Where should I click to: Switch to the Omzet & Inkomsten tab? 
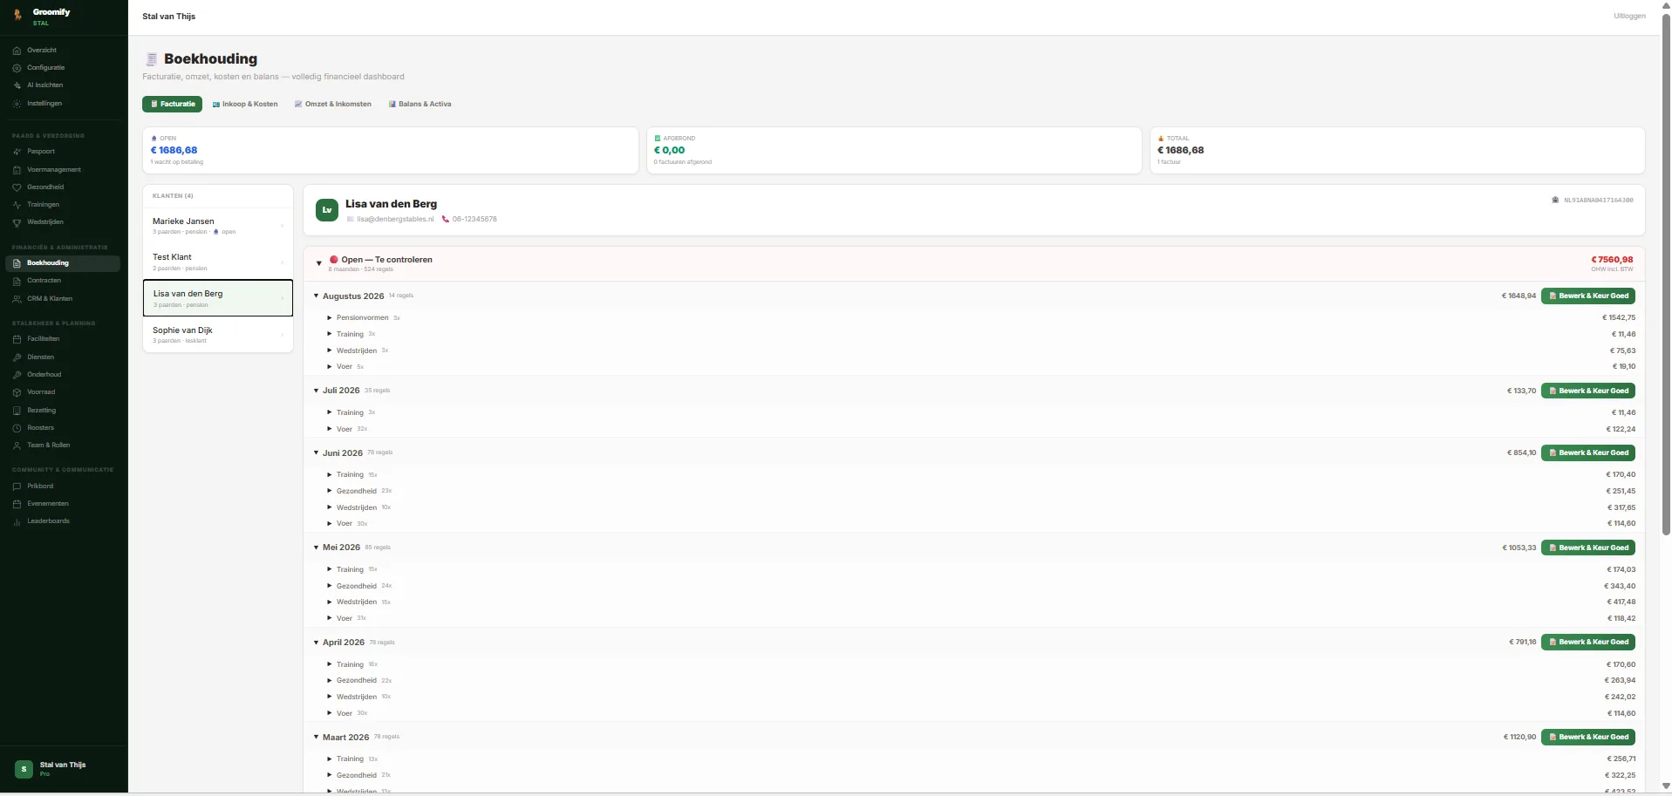(333, 104)
